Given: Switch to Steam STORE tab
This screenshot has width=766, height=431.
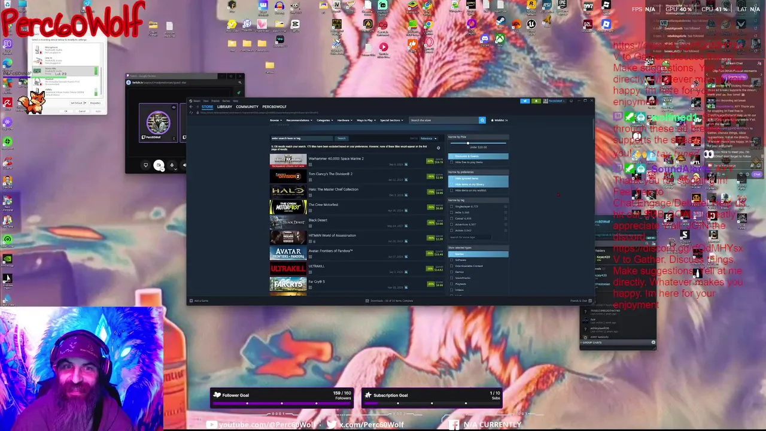Looking at the screenshot, I should coord(207,107).
